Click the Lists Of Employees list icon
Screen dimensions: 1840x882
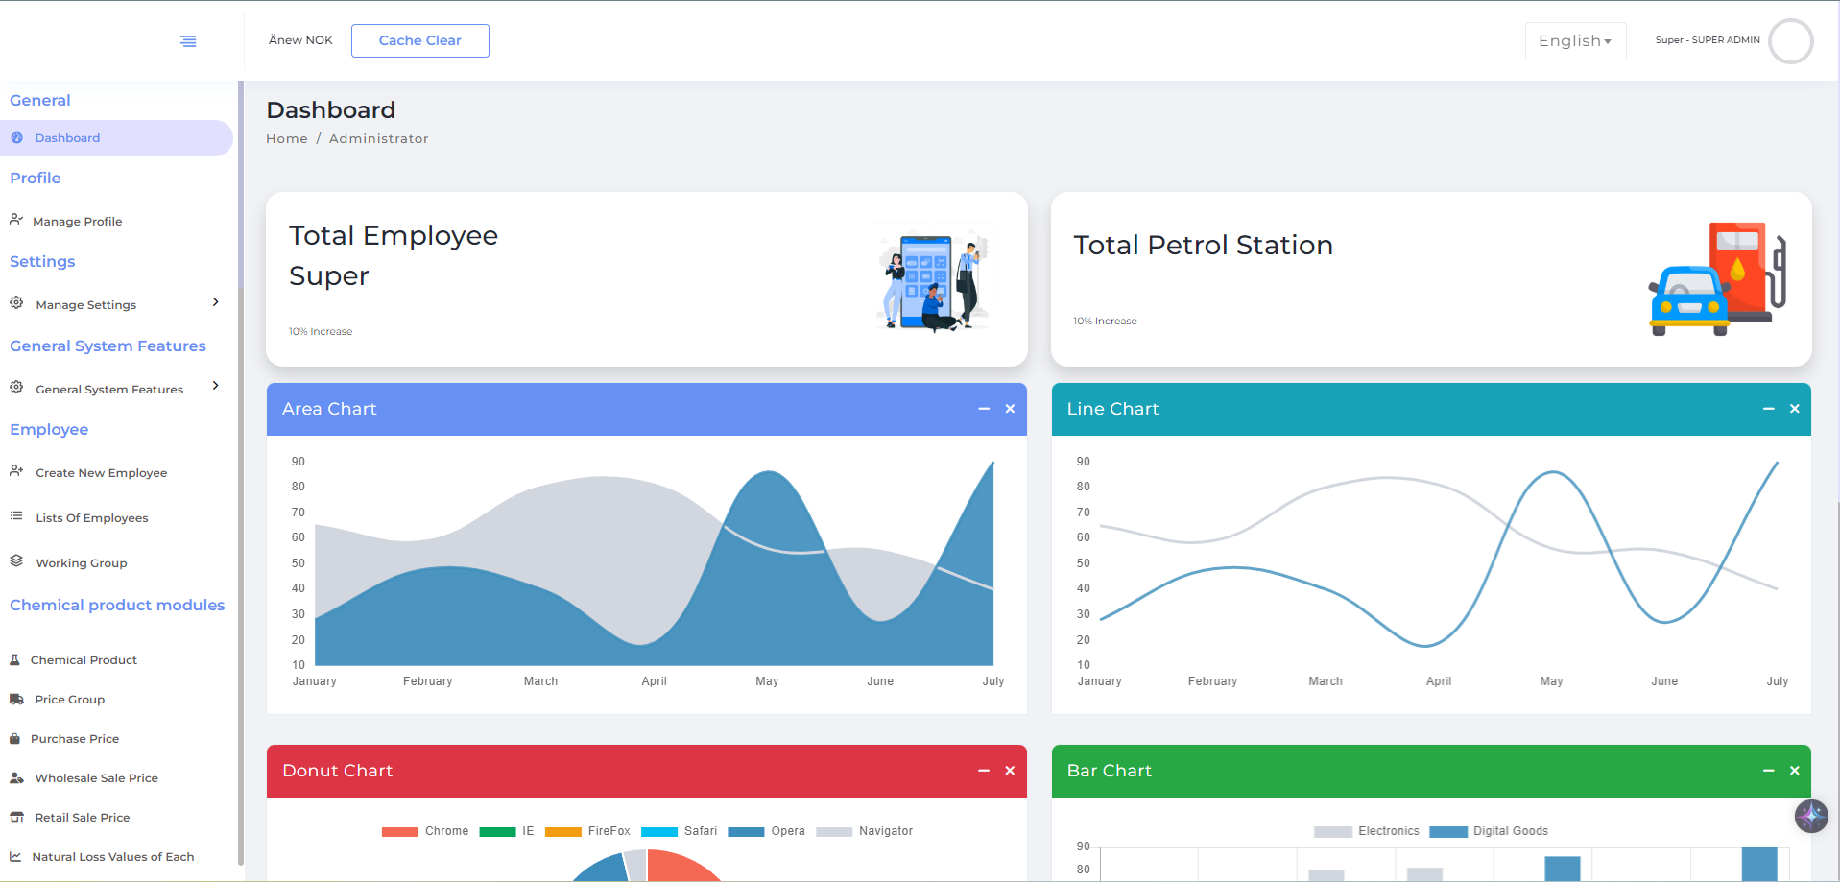click(16, 516)
